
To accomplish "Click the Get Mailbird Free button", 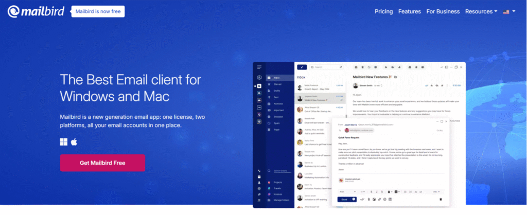I will click(102, 163).
